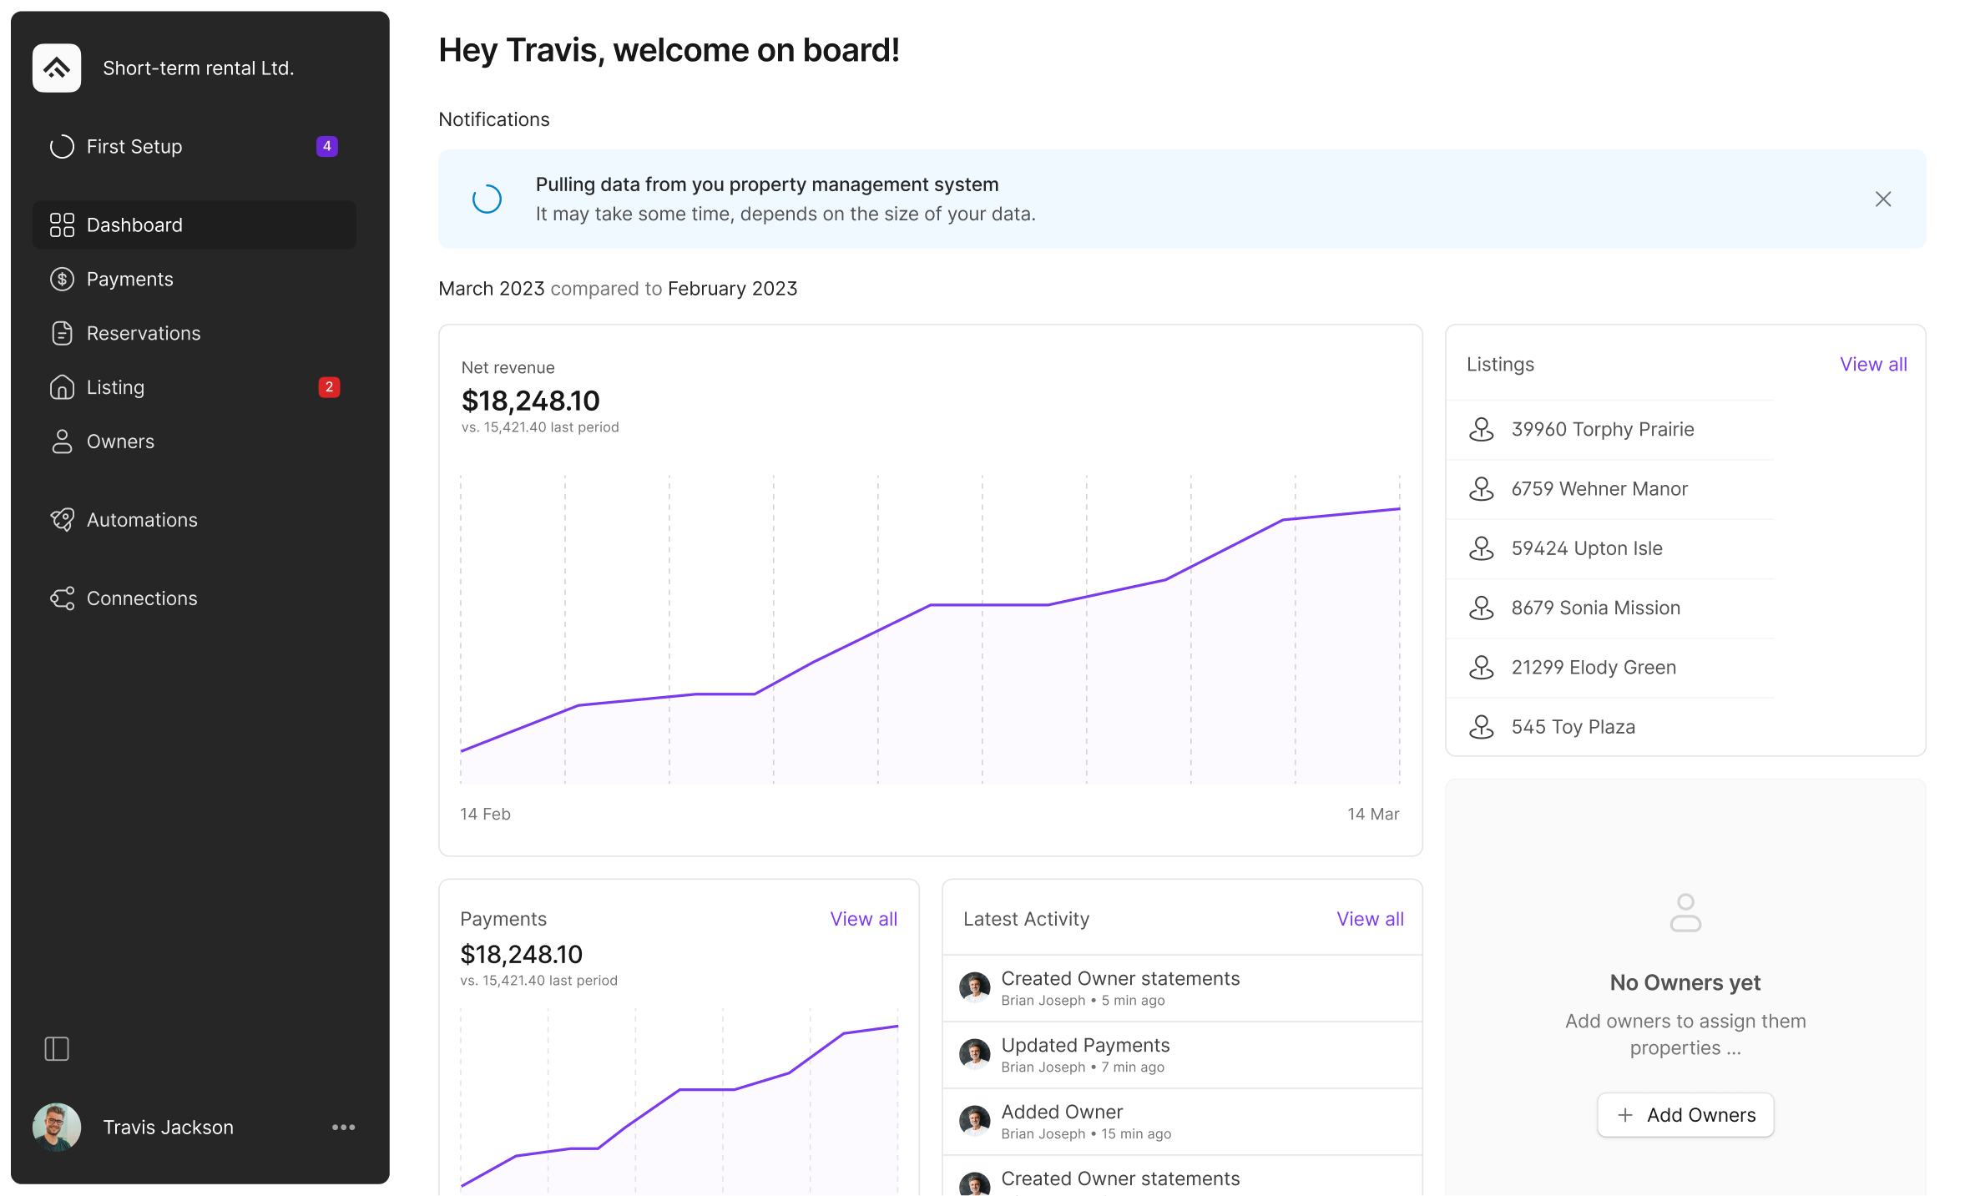
Task: Select the 39960 Torphy Prairie listing
Action: (x=1602, y=429)
